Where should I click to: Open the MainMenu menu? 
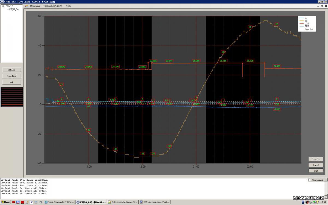35,6
